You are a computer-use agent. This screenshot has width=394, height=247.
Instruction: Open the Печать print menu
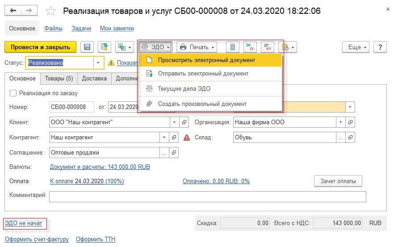197,47
